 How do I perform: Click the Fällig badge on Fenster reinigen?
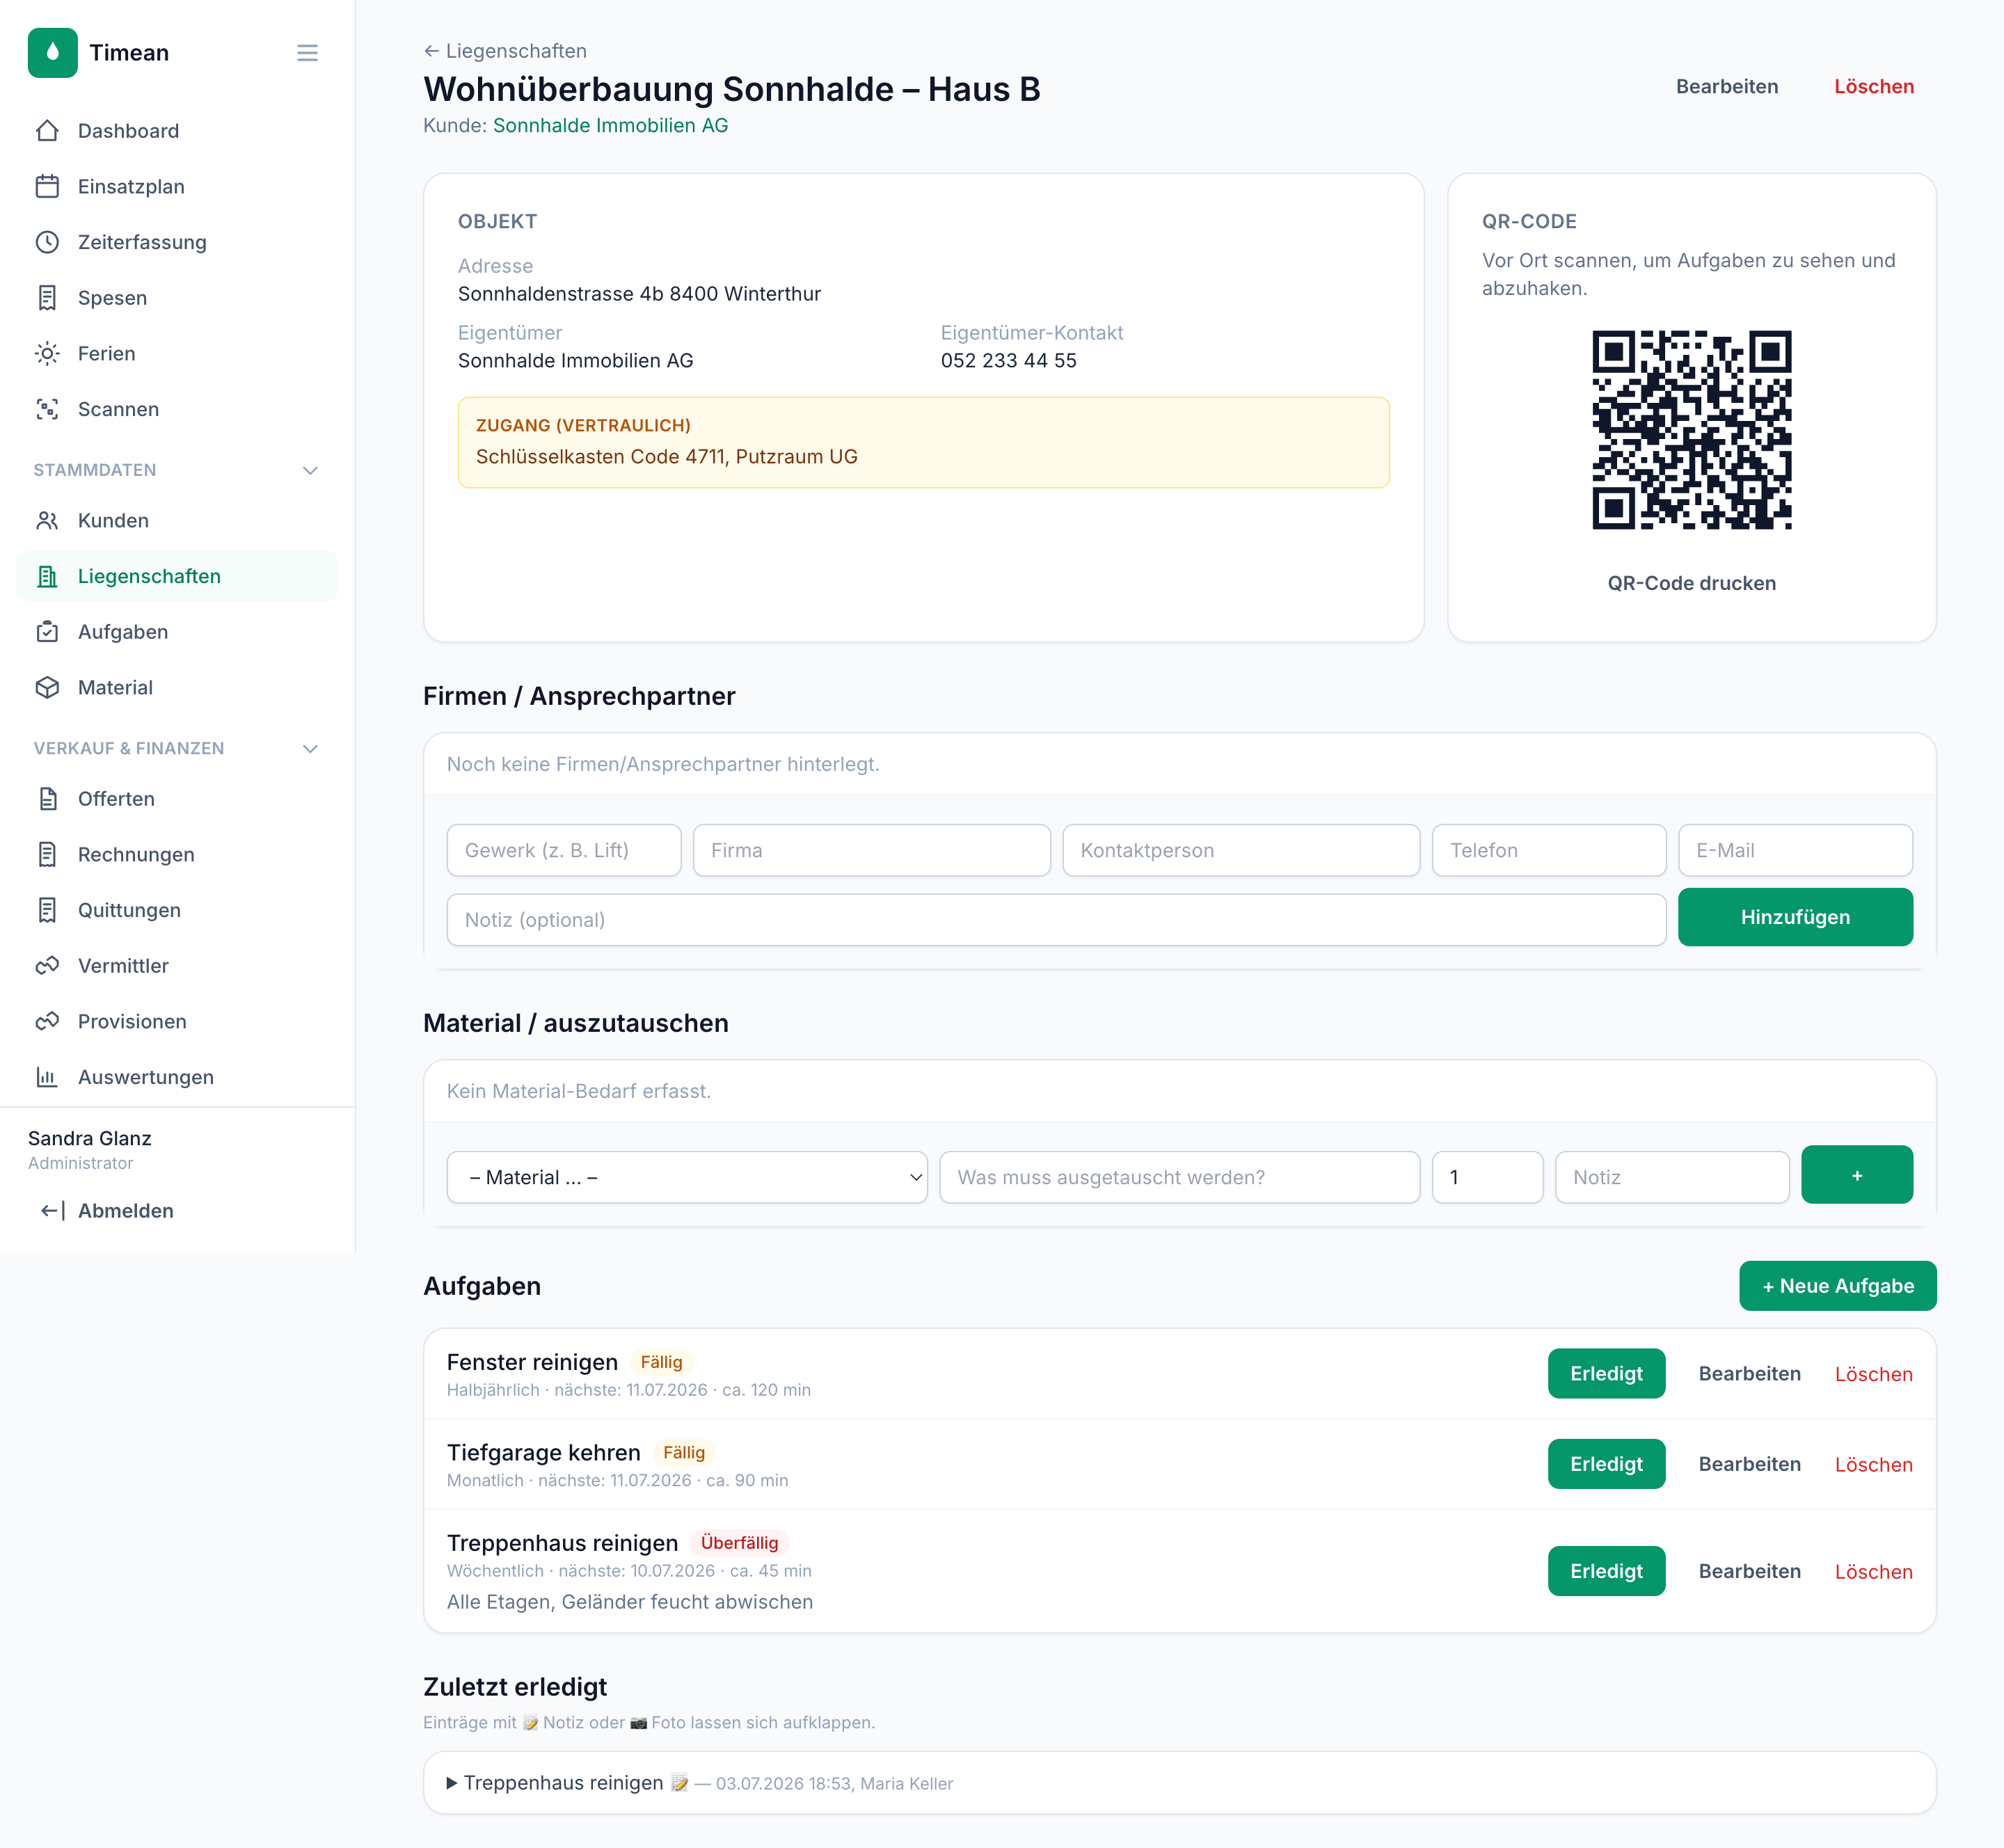coord(661,1362)
